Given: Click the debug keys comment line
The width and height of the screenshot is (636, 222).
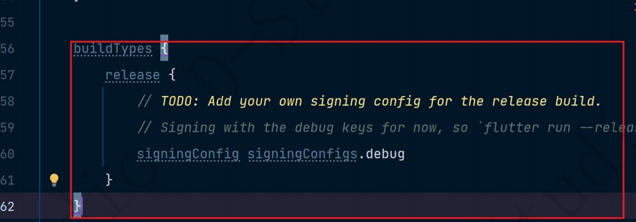Looking at the screenshot, I should pos(386,128).
